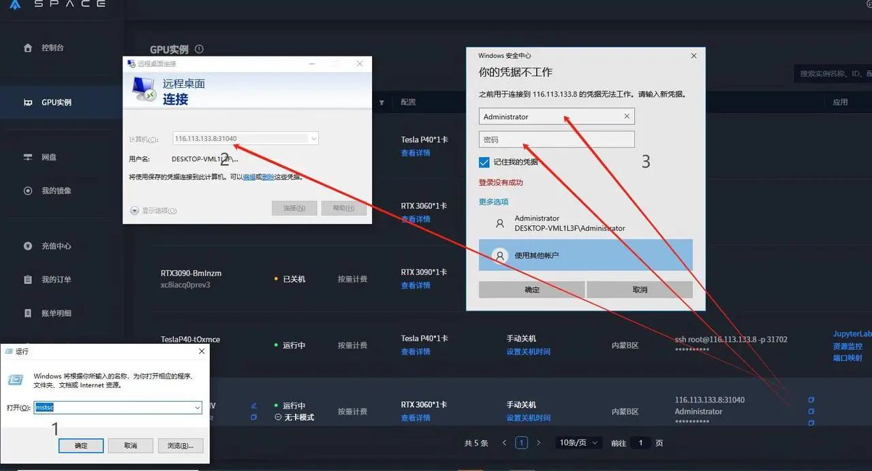Open the 控制台 home icon in sidebar
Image resolution: width=872 pixels, height=471 pixels.
pyautogui.click(x=28, y=48)
